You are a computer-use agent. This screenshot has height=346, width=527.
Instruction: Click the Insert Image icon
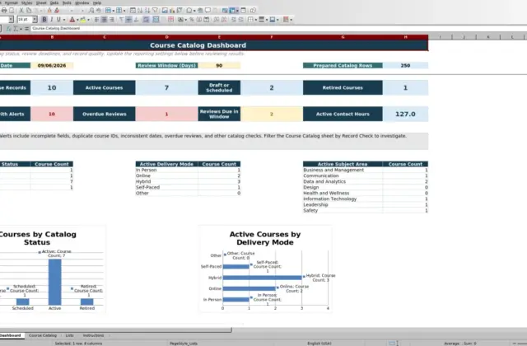[x=165, y=11]
